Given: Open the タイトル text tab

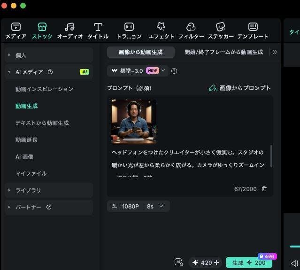Looking at the screenshot, I should tap(98, 31).
